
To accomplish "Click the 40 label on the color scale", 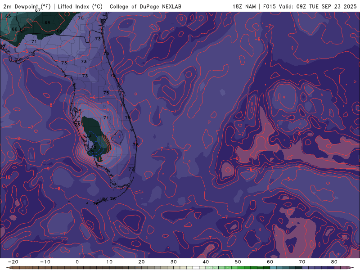I will coord(206,262).
